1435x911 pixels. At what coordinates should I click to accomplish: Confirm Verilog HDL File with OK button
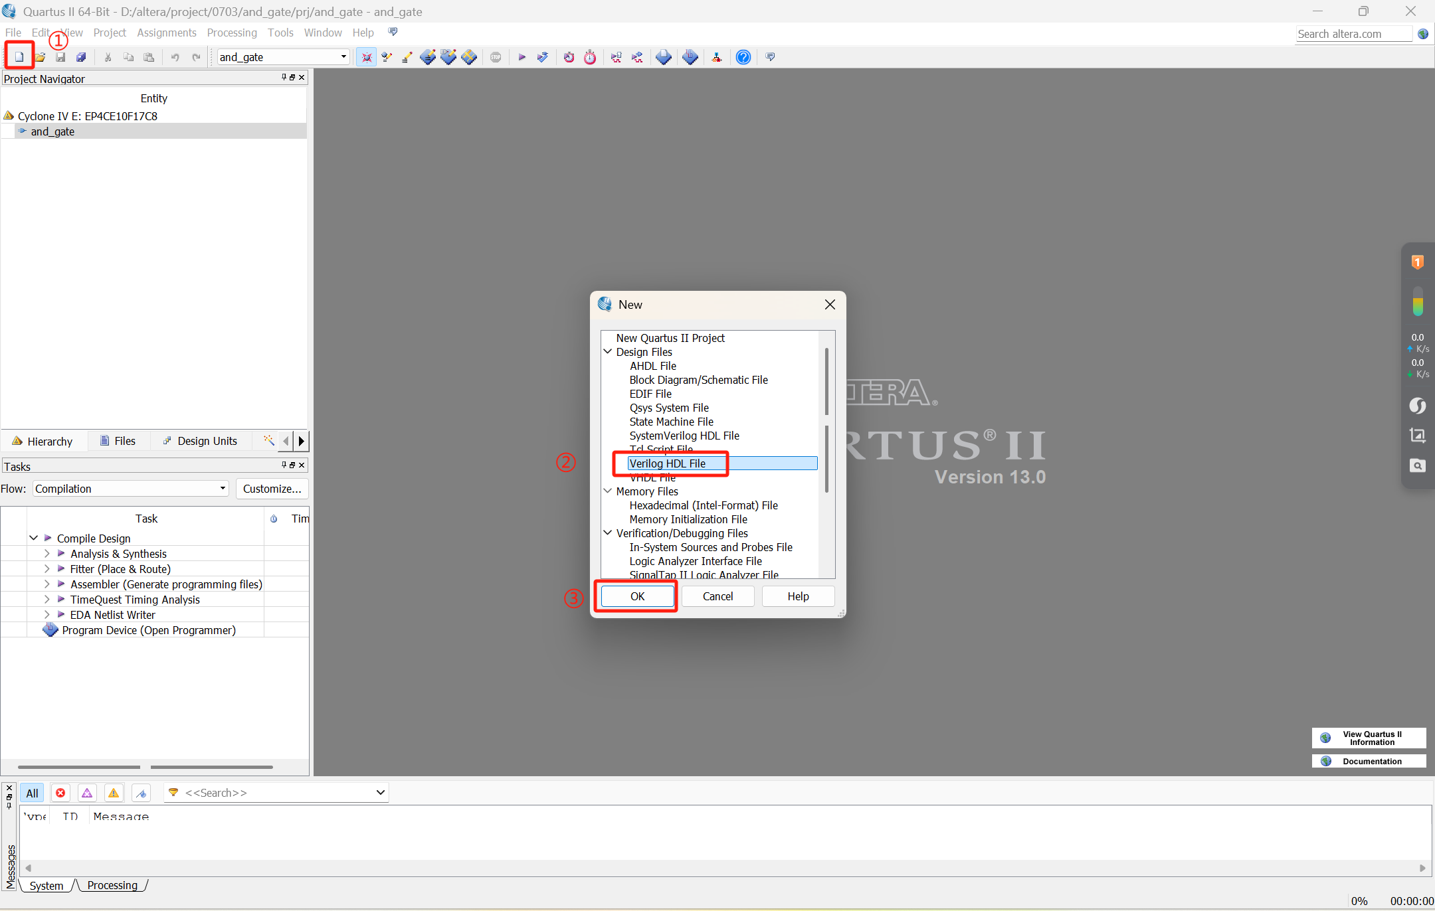tap(636, 596)
